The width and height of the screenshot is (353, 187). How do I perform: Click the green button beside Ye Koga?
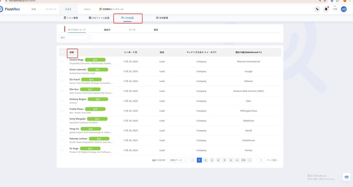click(x=90, y=149)
